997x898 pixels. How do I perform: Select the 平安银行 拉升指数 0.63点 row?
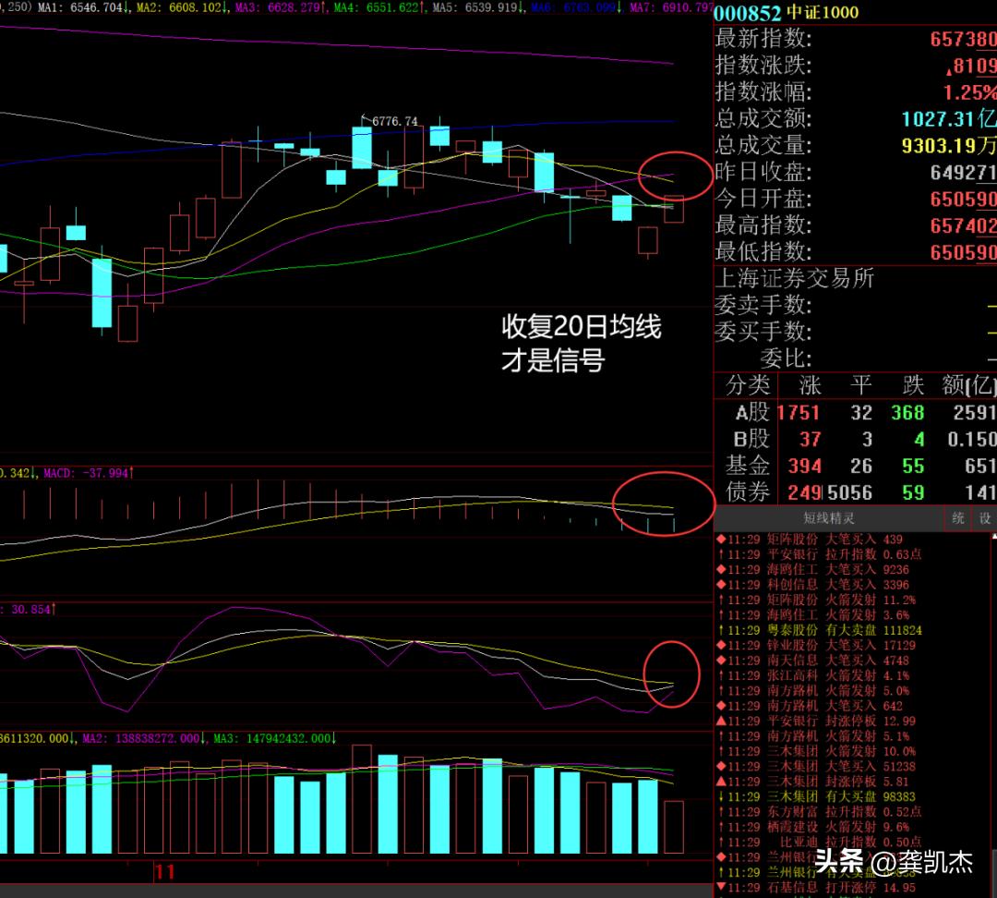[819, 554]
